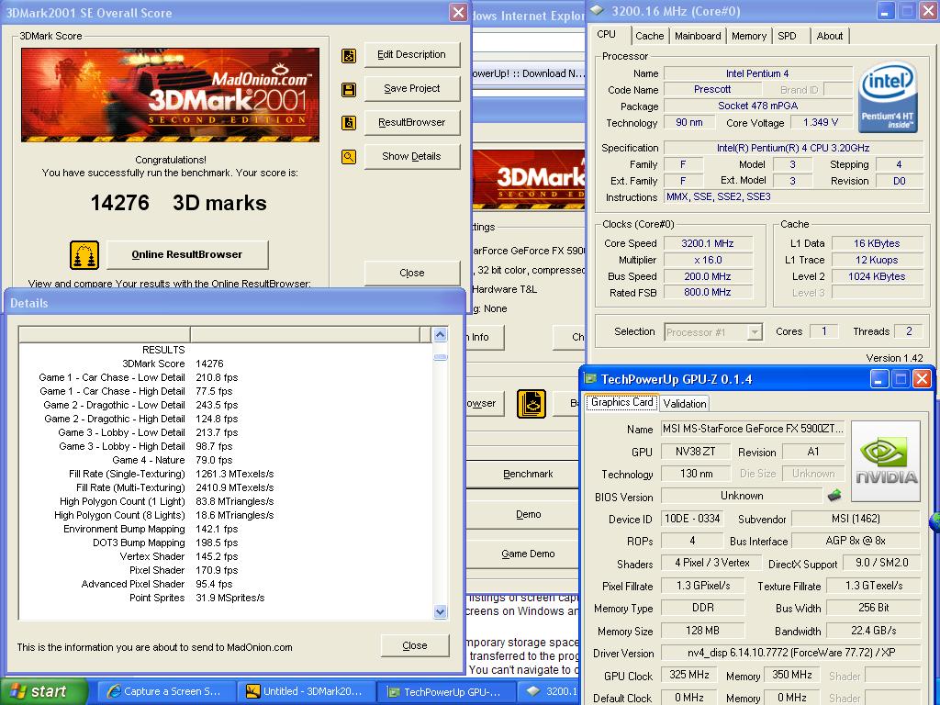Click the Bus Interface AGP 8x field
The width and height of the screenshot is (940, 705).
(x=856, y=541)
